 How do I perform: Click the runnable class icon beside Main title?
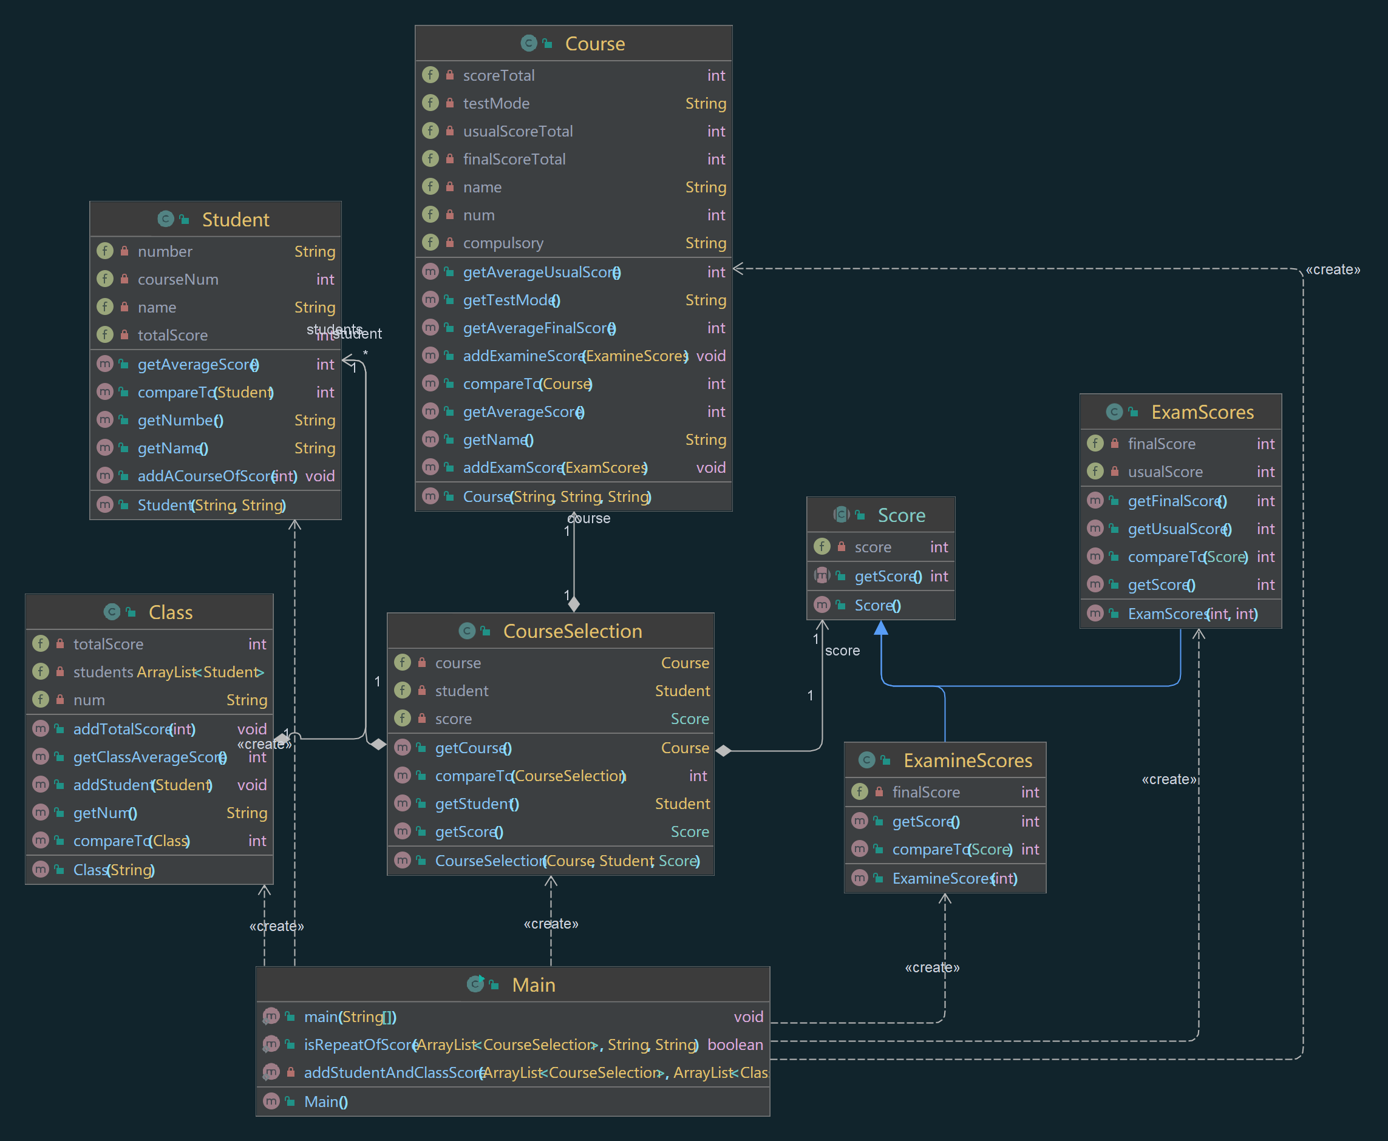click(x=475, y=984)
